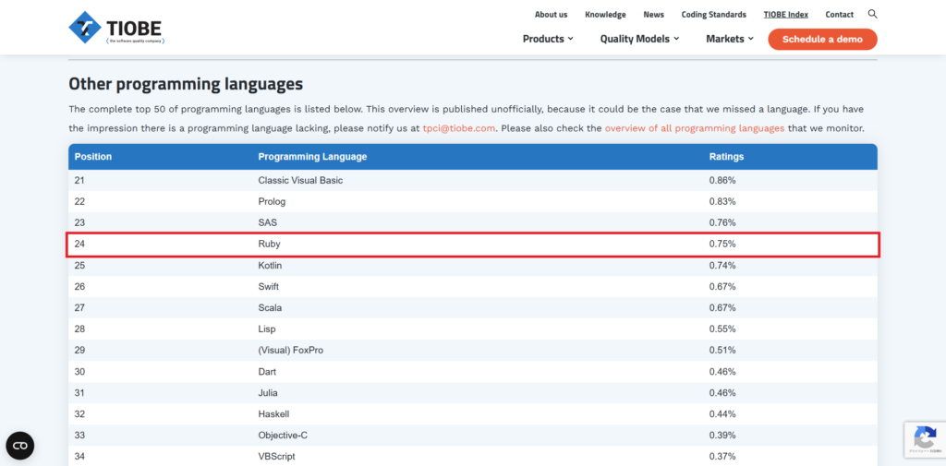Expand the Quality Models dropdown
Image resolution: width=946 pixels, height=466 pixels.
[x=639, y=39]
